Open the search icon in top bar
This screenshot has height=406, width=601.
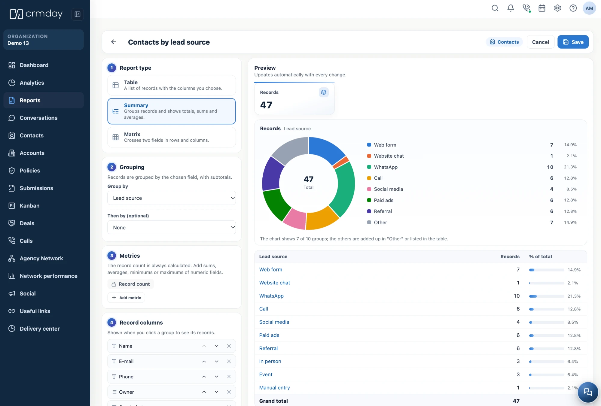point(495,8)
